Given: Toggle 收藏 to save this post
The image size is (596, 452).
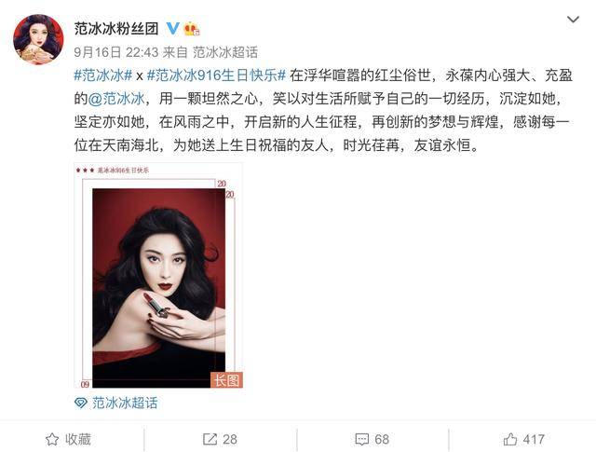Looking at the screenshot, I should pos(68,440).
